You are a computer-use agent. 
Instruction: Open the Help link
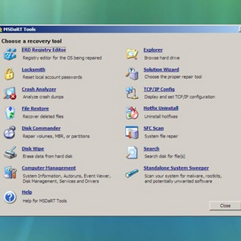[27, 192]
